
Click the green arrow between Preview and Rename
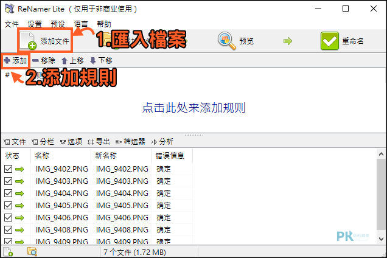pos(288,41)
